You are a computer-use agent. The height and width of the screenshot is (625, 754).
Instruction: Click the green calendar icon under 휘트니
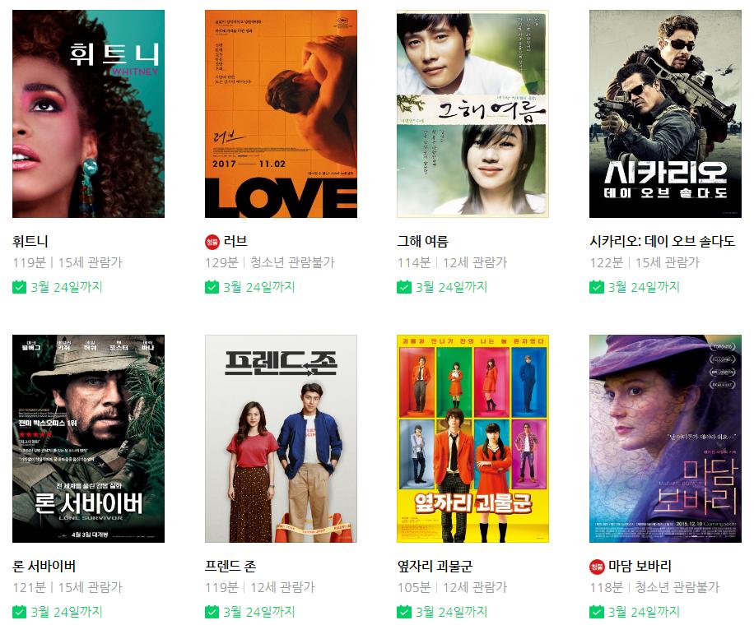pyautogui.click(x=19, y=287)
